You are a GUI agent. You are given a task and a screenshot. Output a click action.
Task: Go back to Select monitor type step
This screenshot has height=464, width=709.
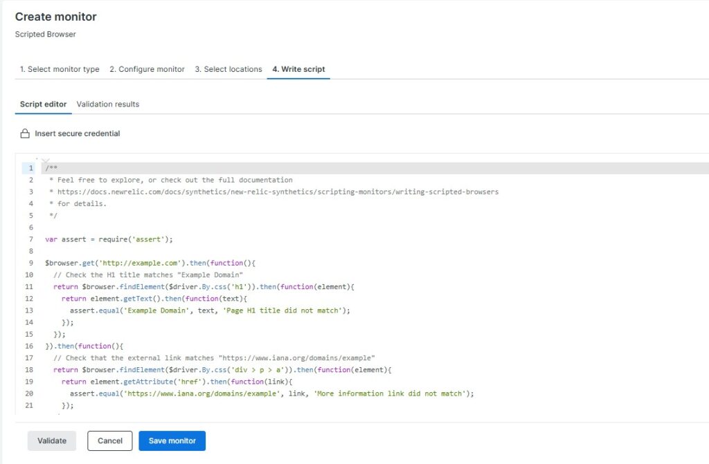pyautogui.click(x=59, y=69)
